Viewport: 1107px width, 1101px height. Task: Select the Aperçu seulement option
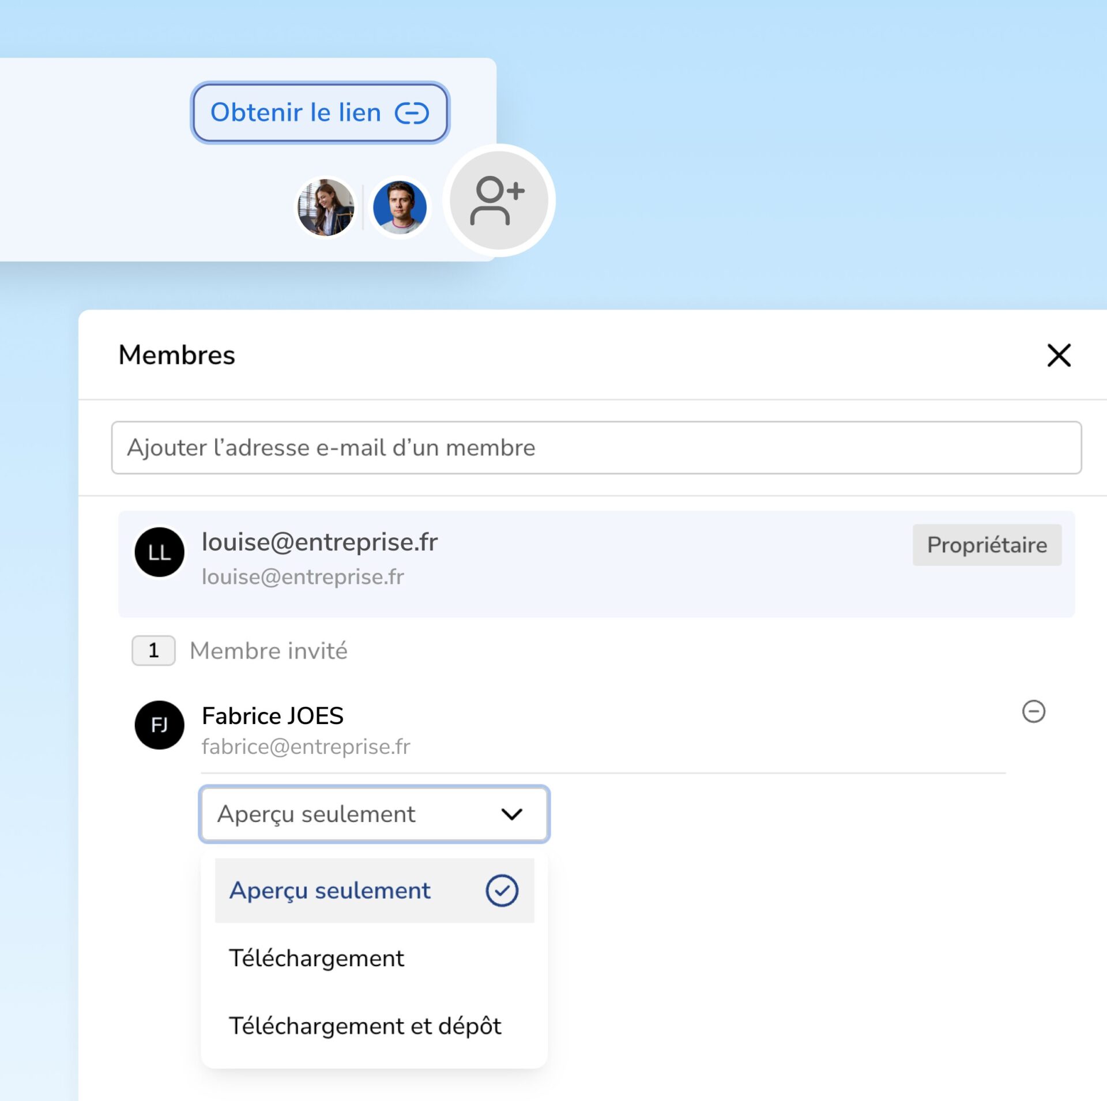pyautogui.click(x=330, y=891)
